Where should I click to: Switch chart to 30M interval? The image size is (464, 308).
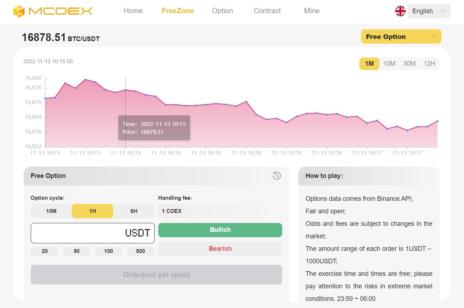(x=409, y=64)
